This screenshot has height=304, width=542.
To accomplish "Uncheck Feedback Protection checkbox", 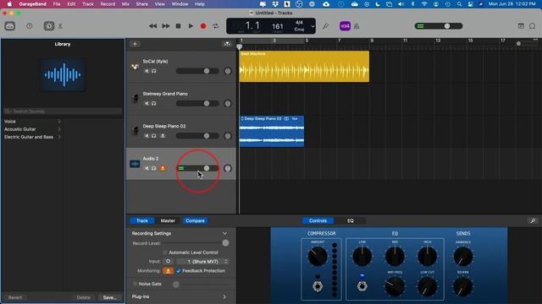I will click(x=179, y=271).
